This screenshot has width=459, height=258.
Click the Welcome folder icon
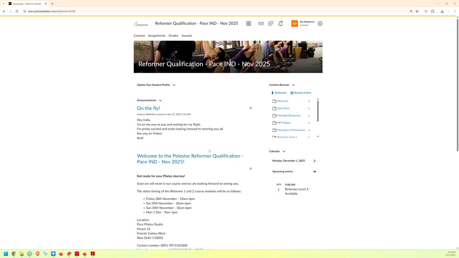point(274,101)
